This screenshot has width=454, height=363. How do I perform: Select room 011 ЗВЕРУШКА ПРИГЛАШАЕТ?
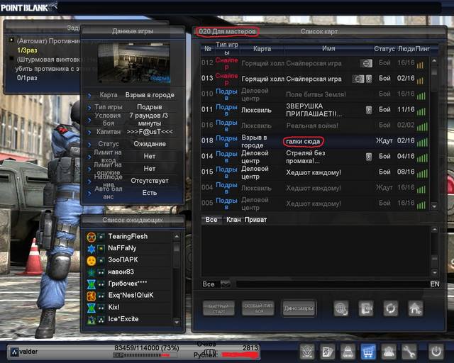pyautogui.click(x=314, y=110)
